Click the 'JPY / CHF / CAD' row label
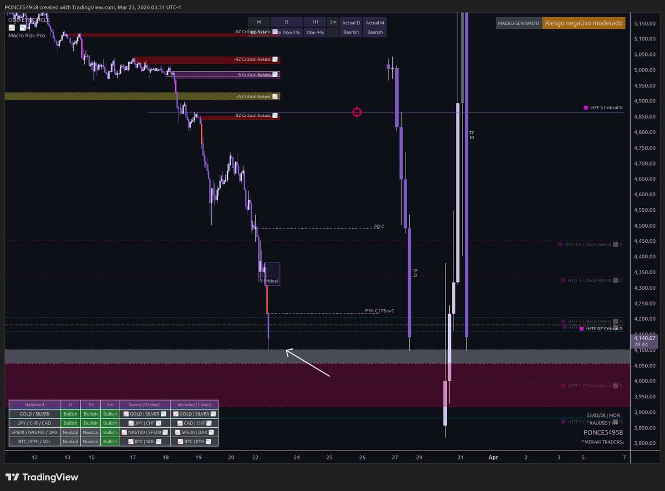Image resolution: width=665 pixels, height=491 pixels. coord(34,423)
